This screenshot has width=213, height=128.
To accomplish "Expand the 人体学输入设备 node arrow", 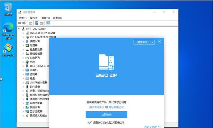I will click(x=23, y=83).
